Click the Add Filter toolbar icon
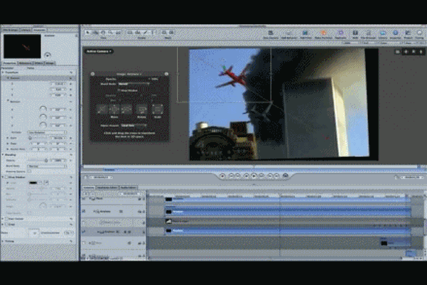Viewport: 427px width, 285px height. [x=307, y=33]
